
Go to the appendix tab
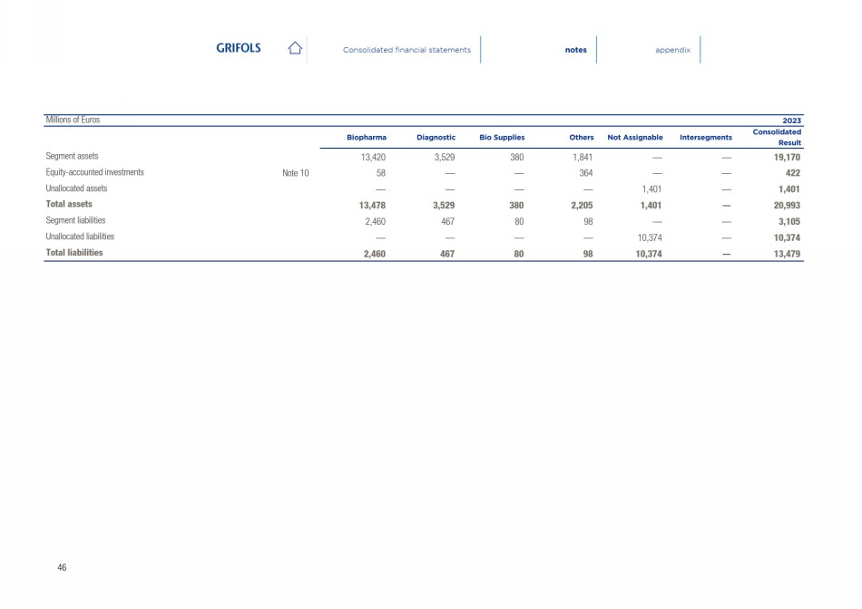[x=672, y=50]
